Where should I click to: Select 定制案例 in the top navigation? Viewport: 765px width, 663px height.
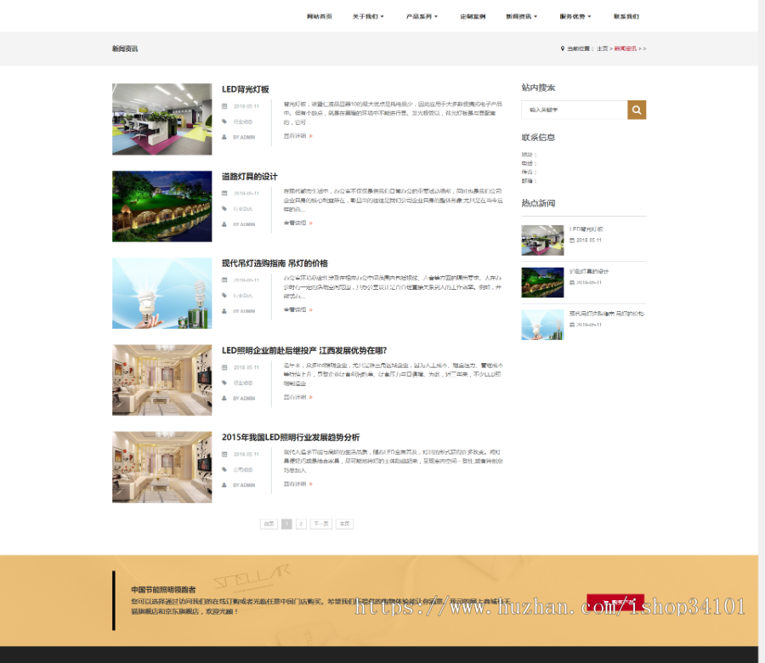(x=473, y=15)
